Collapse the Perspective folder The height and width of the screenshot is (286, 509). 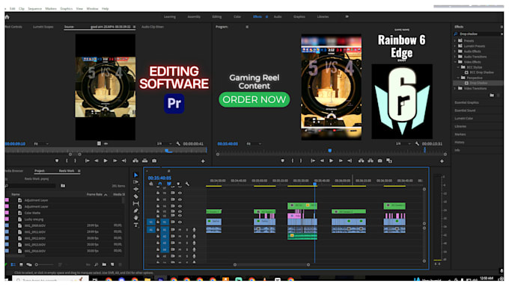[458, 78]
